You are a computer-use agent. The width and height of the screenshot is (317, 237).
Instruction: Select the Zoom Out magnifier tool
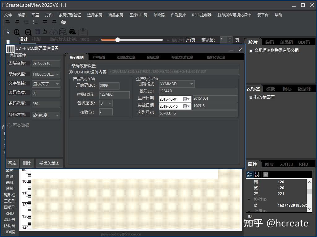(x=28, y=32)
